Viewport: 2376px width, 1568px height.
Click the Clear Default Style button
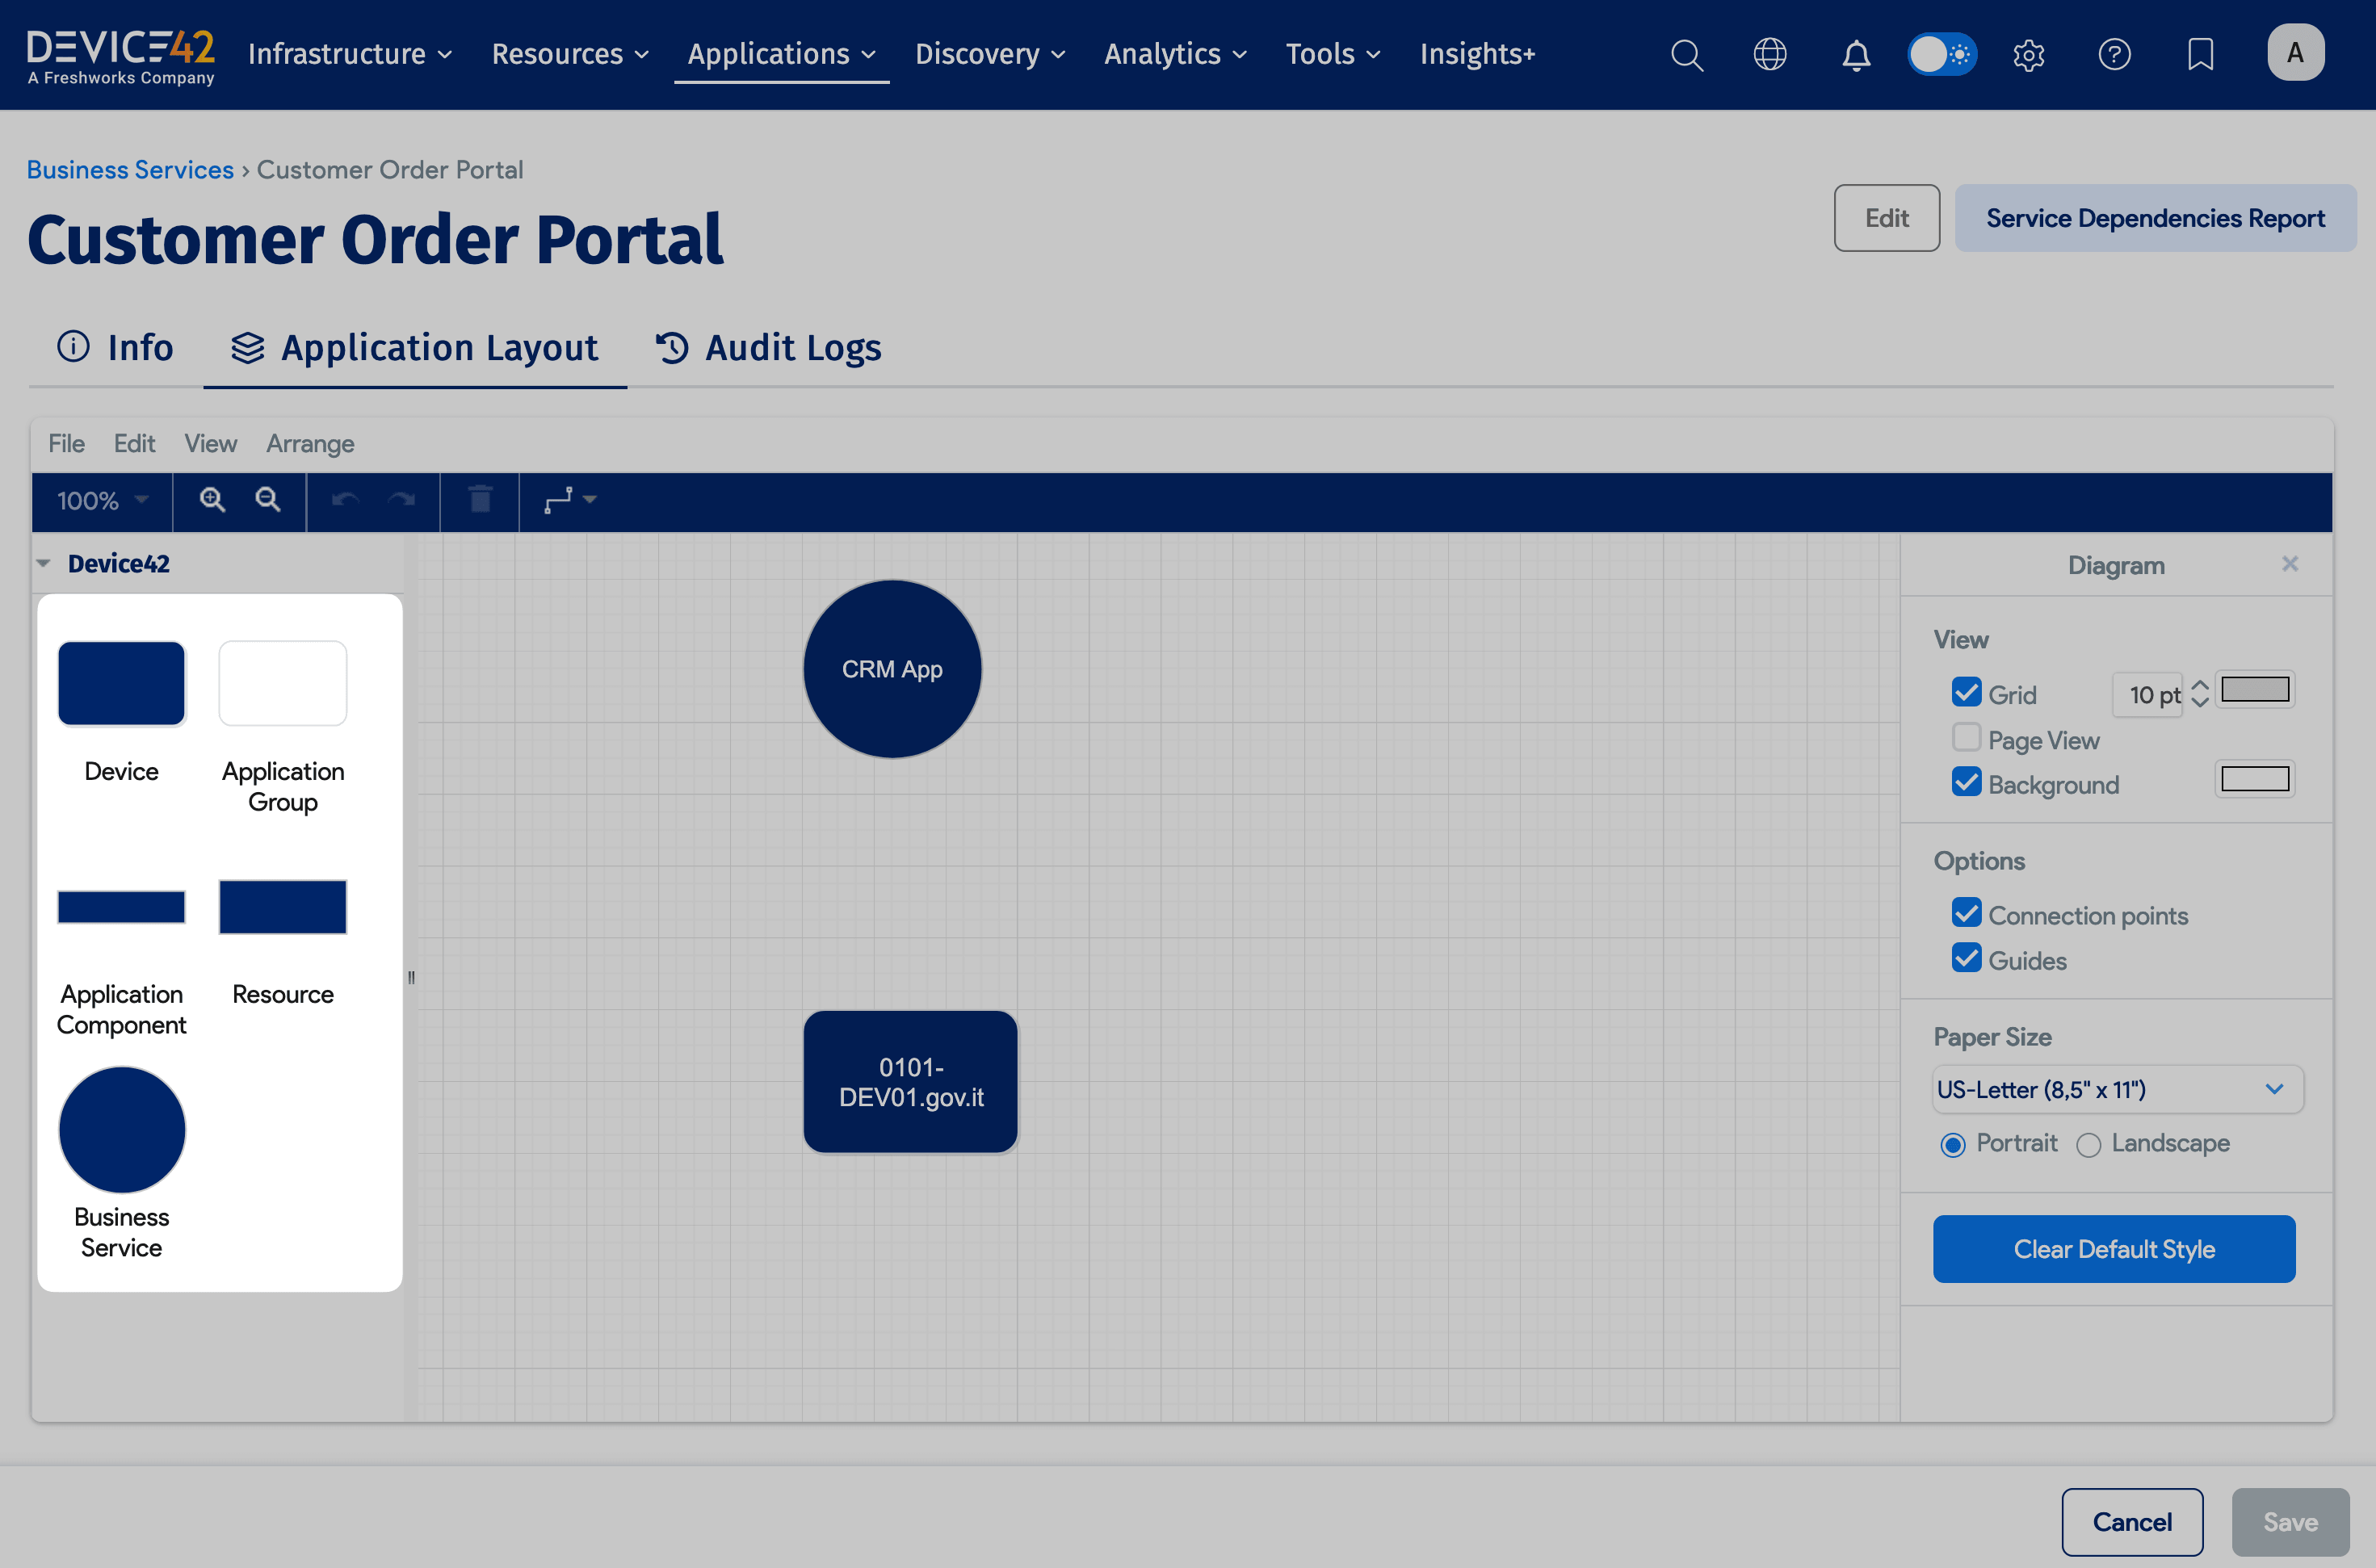click(x=2114, y=1249)
